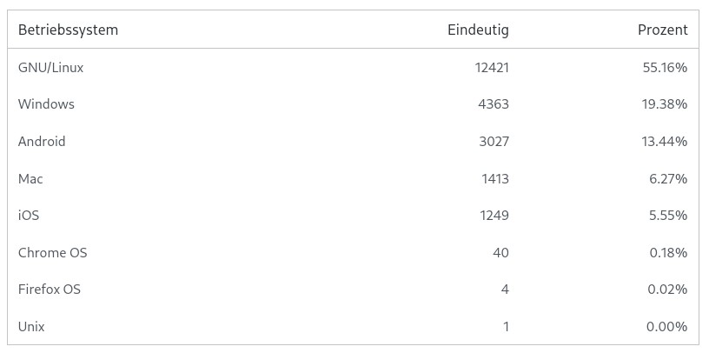
Task: Click the GNU/Linux row label
Action: 50,67
